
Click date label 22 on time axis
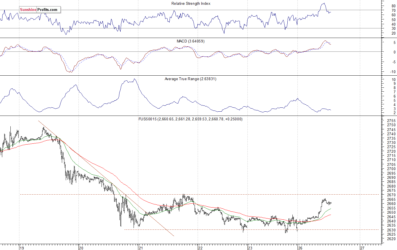tap(200, 248)
